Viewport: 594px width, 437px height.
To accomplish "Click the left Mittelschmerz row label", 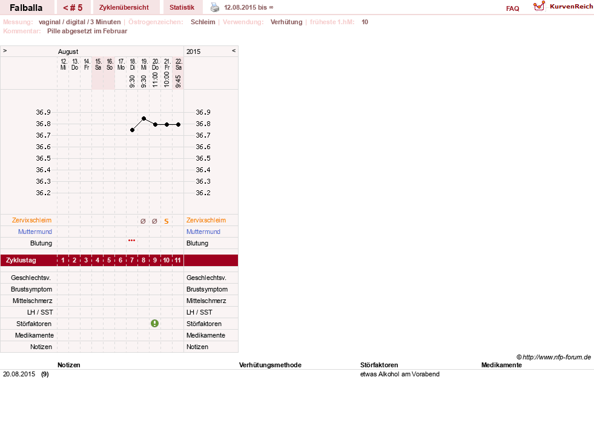I will 32,301.
